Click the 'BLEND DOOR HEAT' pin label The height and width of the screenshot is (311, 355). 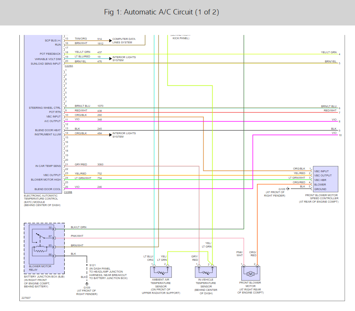pos(48,130)
